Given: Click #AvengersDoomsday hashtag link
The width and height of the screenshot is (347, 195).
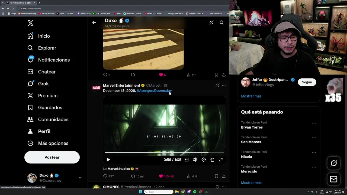Looking at the screenshot, I should click(x=154, y=91).
